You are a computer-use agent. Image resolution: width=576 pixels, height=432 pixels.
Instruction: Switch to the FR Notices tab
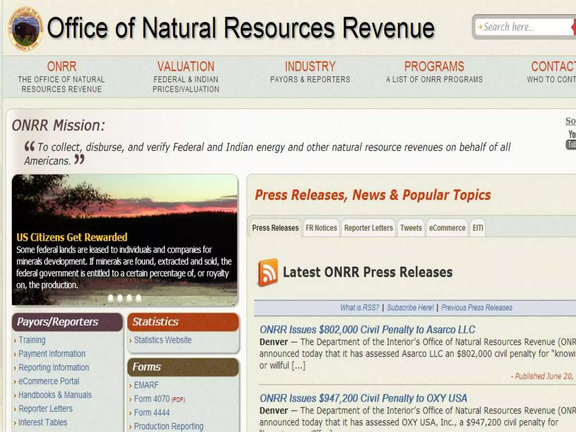pyautogui.click(x=321, y=228)
